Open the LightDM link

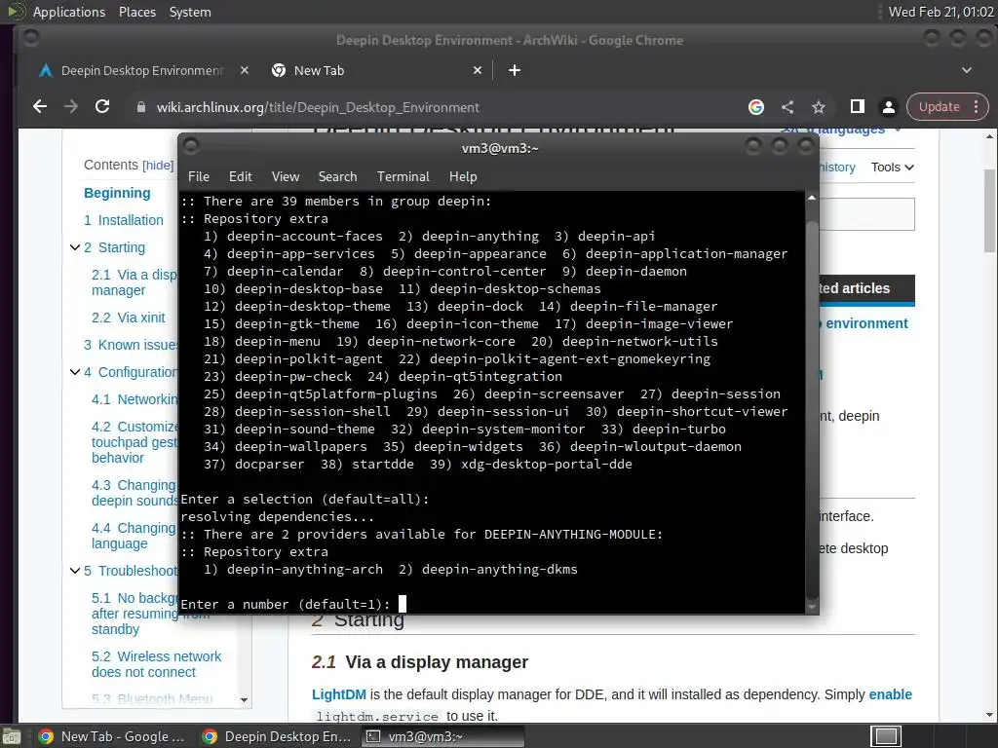click(x=338, y=694)
